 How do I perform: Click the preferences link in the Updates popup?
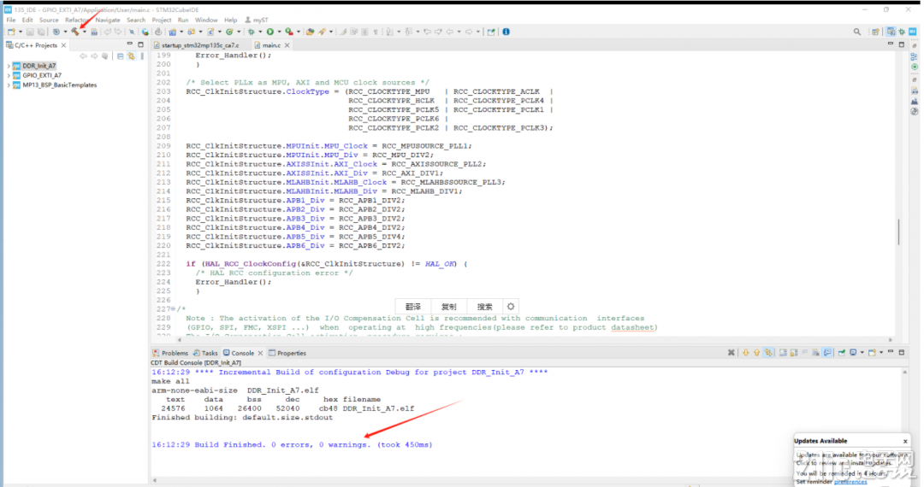(850, 482)
